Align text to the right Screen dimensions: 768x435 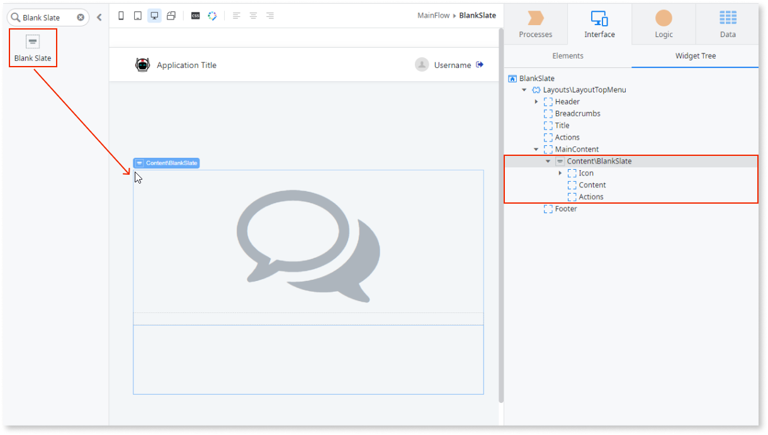(269, 16)
